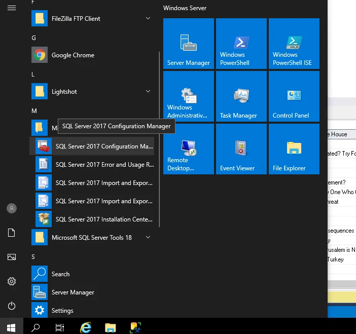Open Google Chrome from the app list
The height and width of the screenshot is (334, 356).
point(92,55)
